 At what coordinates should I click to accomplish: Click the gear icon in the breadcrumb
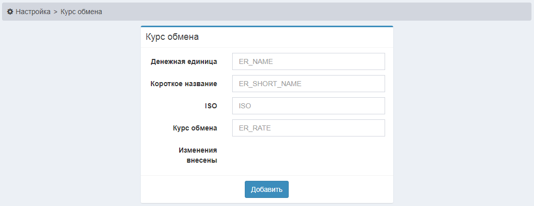[x=10, y=12]
